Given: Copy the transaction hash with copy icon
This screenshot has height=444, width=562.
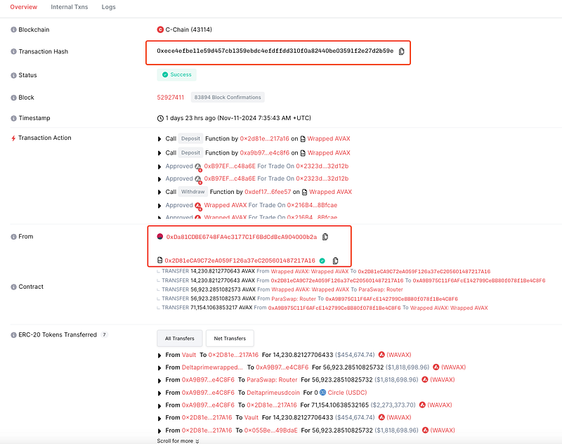Looking at the screenshot, I should coord(402,51).
